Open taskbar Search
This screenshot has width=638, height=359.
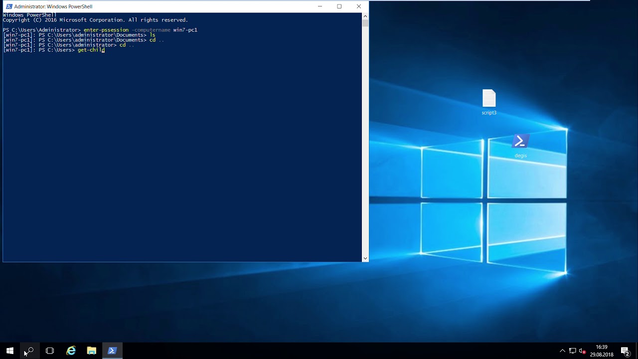click(30, 351)
